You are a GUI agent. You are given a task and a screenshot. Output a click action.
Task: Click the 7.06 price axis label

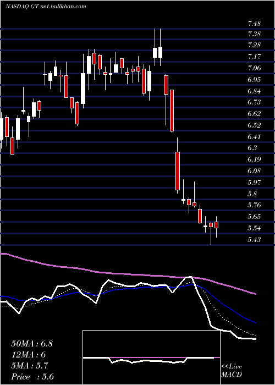coord(254,68)
